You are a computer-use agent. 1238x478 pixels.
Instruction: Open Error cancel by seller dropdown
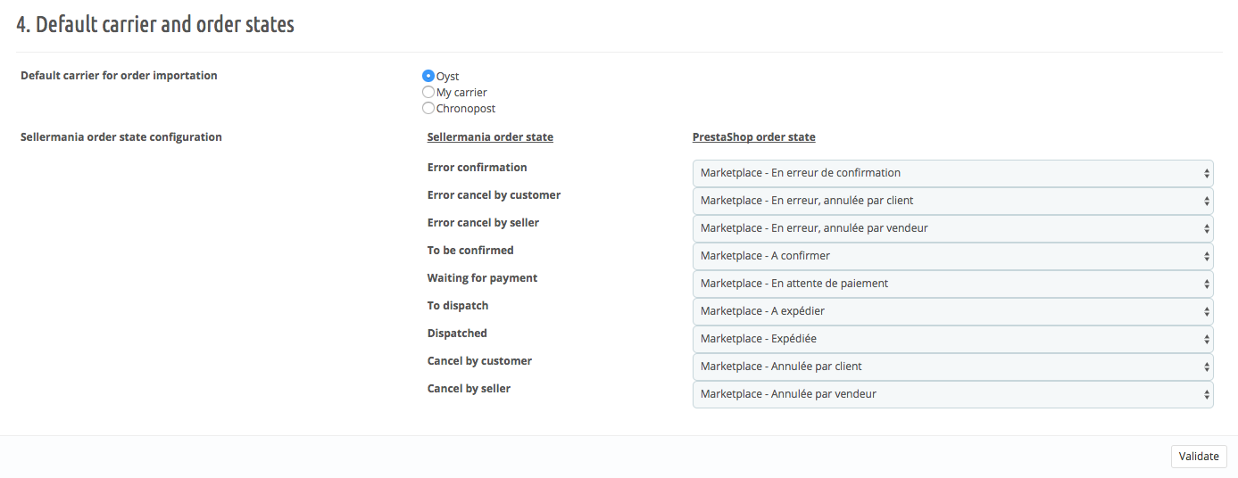[952, 228]
